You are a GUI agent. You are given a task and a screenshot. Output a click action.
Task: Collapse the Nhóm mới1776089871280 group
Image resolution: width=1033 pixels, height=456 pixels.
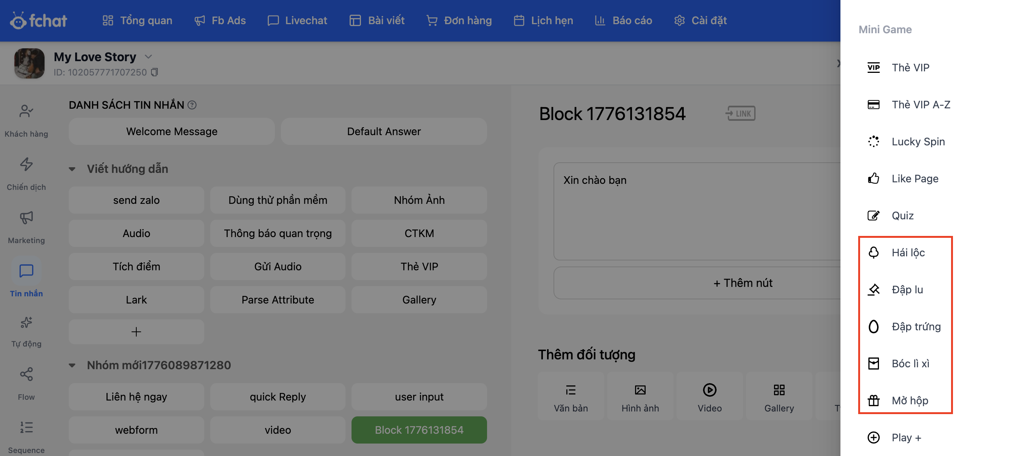point(72,365)
